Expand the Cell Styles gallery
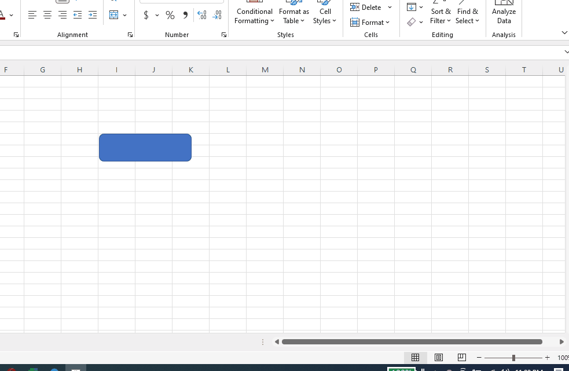Image resolution: width=569 pixels, height=371 pixels. (x=324, y=16)
